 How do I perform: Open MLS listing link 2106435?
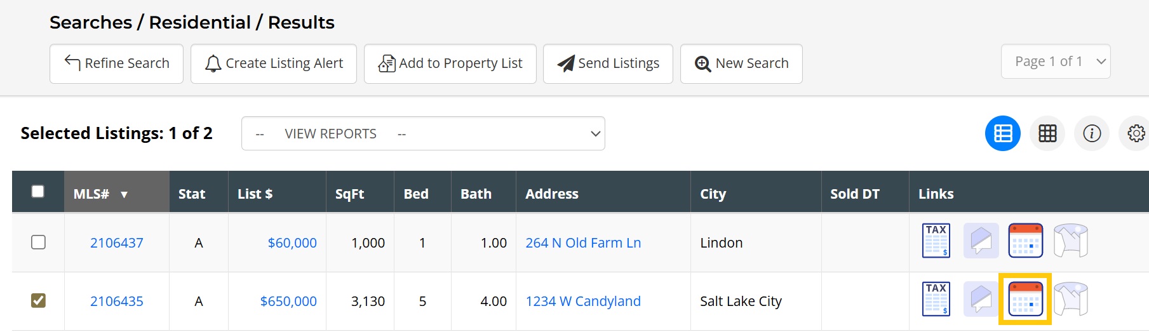pos(116,302)
